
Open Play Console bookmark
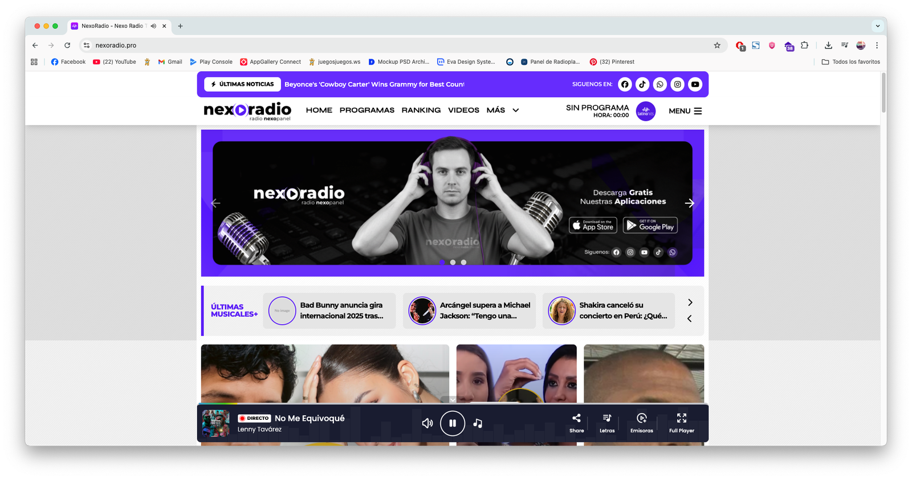click(211, 62)
